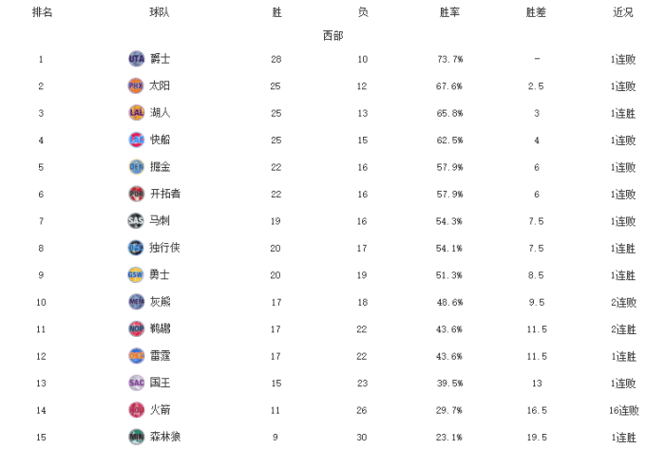This screenshot has height=449, width=665.
Task: Select the 胜率 column header
Action: pos(450,12)
